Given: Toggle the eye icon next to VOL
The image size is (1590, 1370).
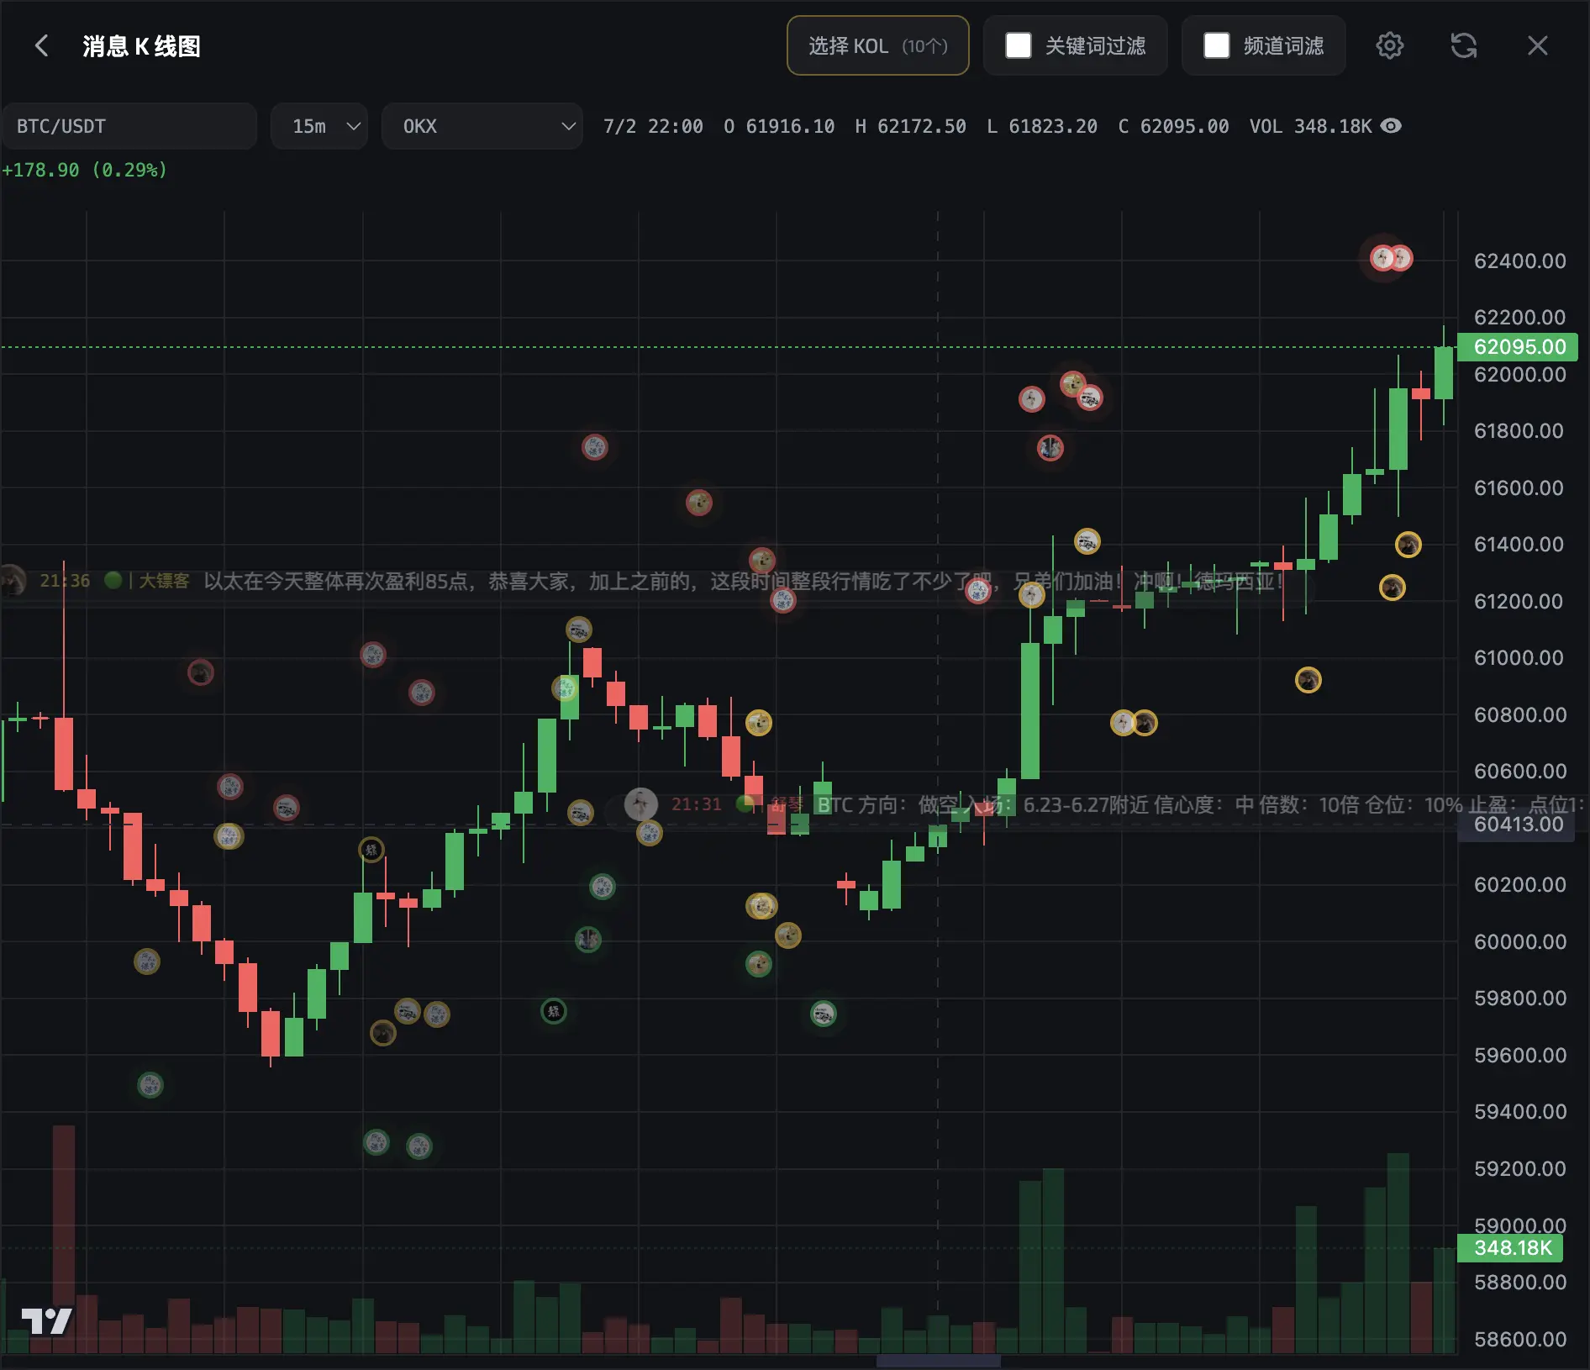Looking at the screenshot, I should 1391,126.
